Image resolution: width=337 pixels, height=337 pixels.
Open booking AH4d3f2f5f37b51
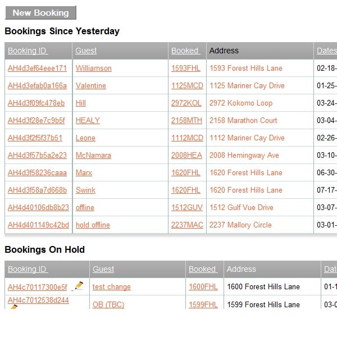click(x=35, y=138)
